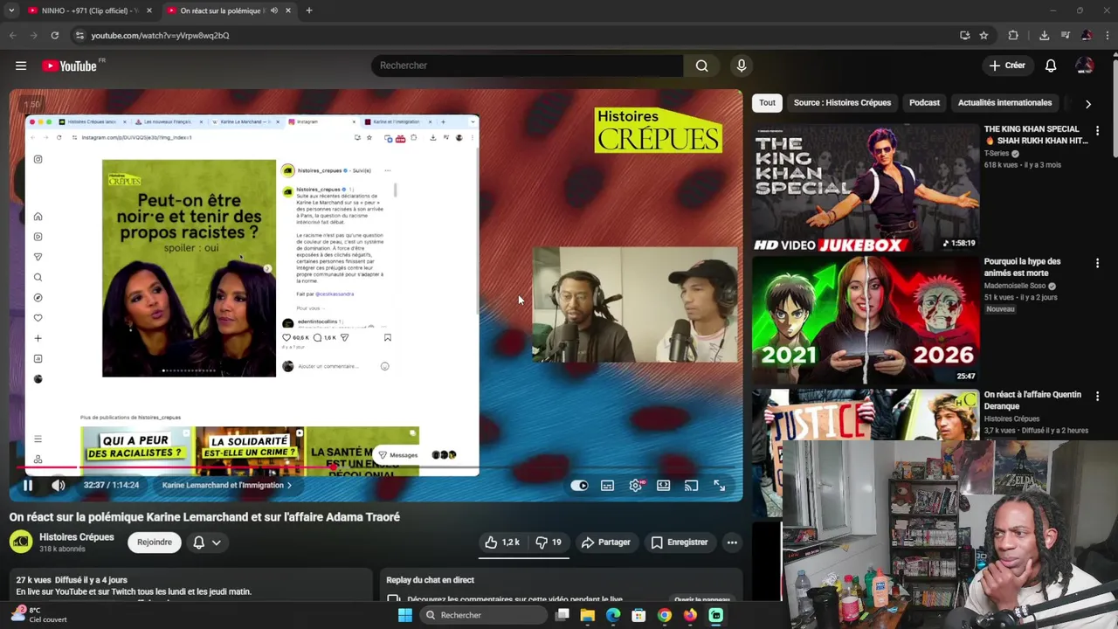This screenshot has width=1118, height=629.
Task: View site information icon in address bar
Action: point(79,35)
